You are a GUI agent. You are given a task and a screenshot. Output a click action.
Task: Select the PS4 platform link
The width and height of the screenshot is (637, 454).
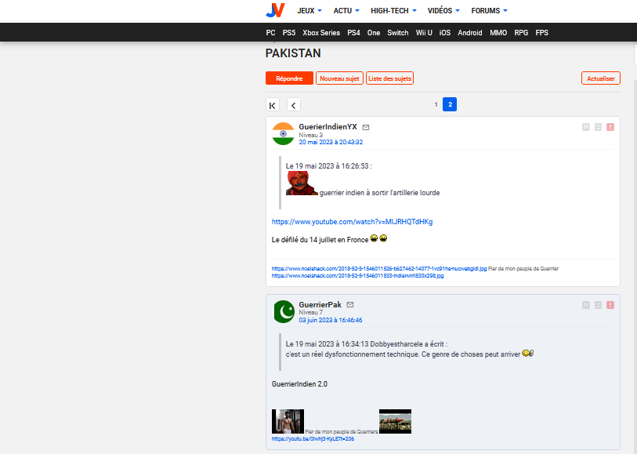point(353,33)
